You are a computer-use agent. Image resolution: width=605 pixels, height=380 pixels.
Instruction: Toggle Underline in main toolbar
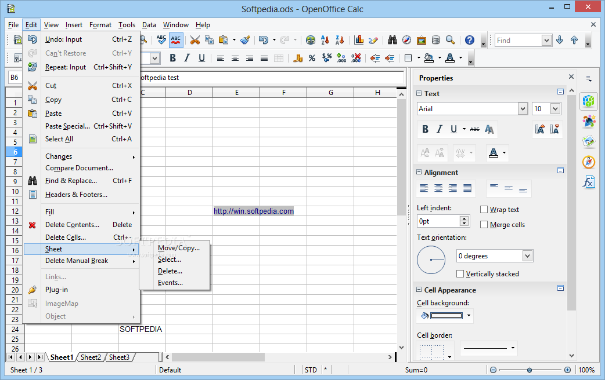(x=201, y=58)
